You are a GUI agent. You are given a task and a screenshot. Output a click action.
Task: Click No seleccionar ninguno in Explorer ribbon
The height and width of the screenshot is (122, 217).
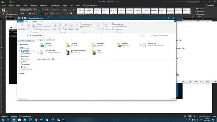[120, 27]
